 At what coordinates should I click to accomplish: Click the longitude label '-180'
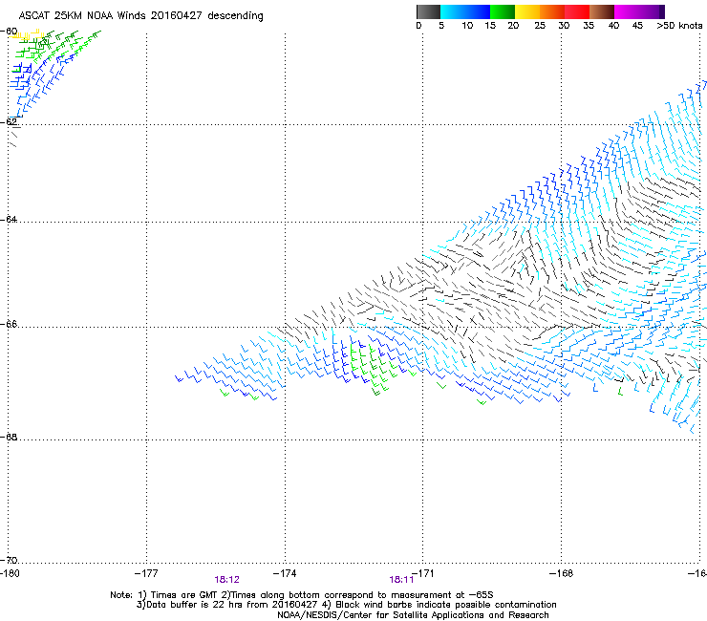pyautogui.click(x=10, y=573)
